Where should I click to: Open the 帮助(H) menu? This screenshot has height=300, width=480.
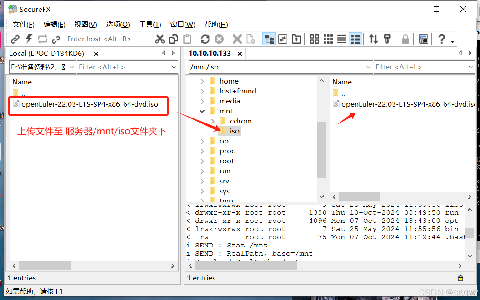216,24
